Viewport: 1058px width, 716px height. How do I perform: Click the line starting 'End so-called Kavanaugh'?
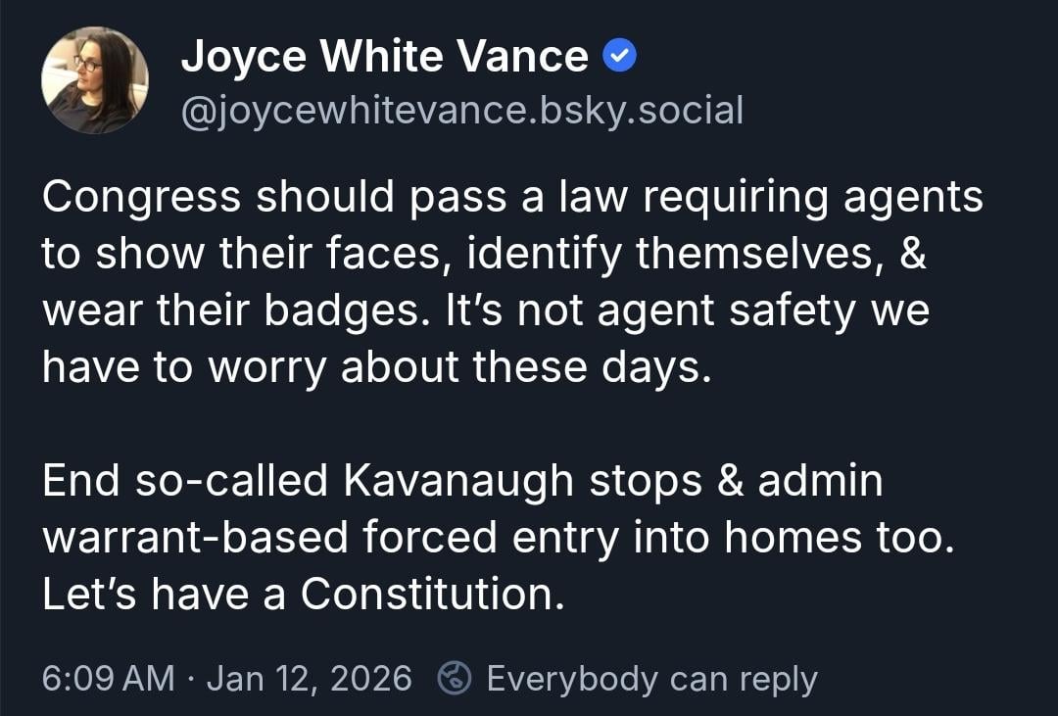click(x=462, y=481)
